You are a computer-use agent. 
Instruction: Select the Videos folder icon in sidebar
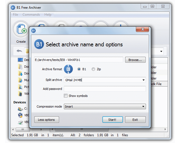point(20,94)
